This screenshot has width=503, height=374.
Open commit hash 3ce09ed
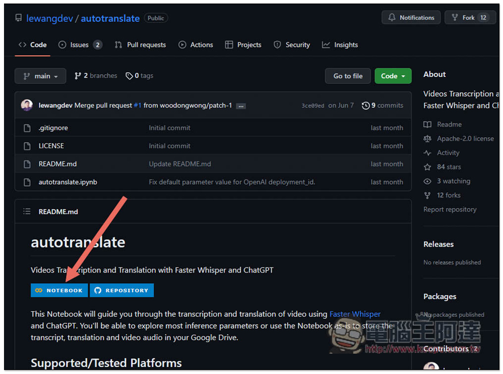313,105
